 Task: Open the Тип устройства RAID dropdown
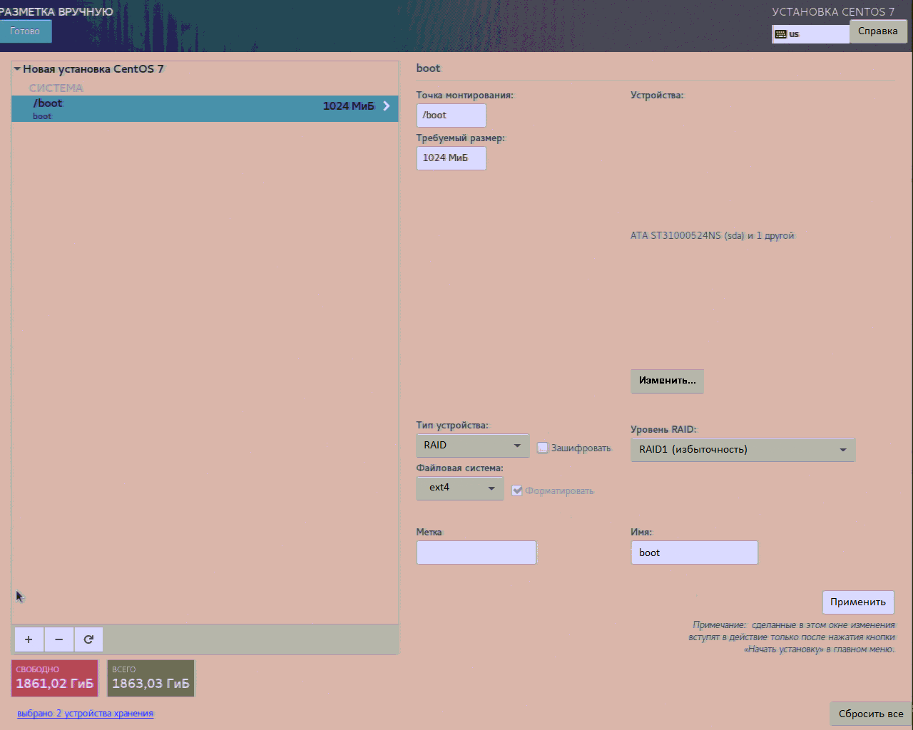coord(472,446)
